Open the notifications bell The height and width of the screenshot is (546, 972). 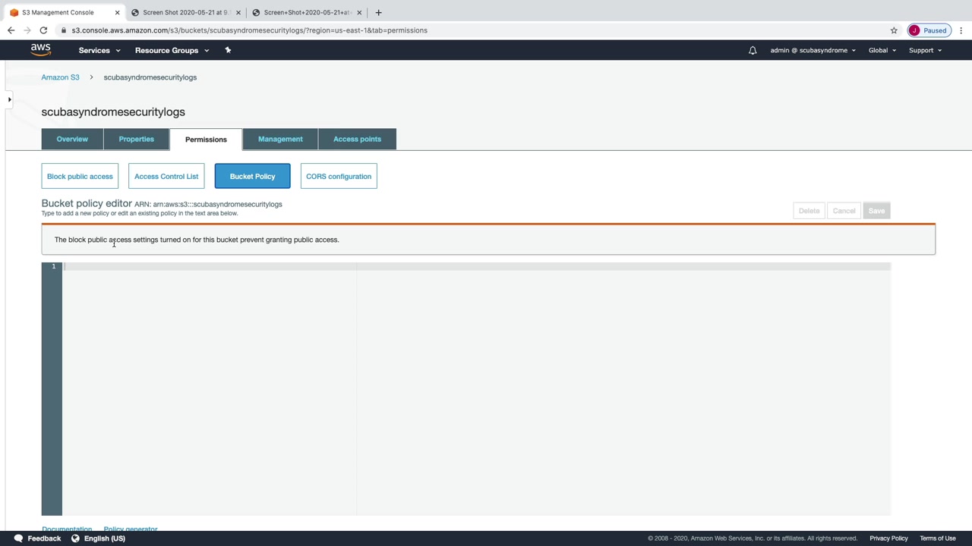[753, 50]
